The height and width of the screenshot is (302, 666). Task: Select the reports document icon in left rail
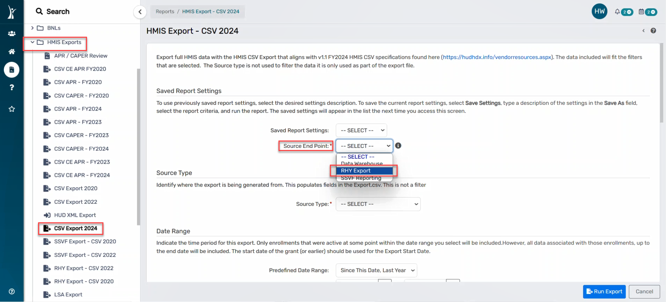click(12, 70)
